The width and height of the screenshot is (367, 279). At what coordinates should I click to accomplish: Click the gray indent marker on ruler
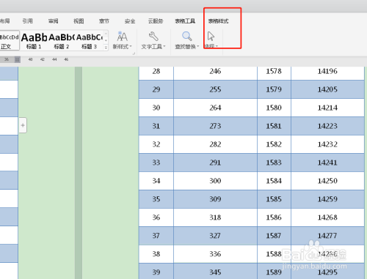[18, 59]
